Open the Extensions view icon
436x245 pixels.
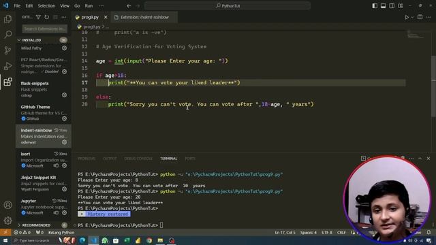[x=7, y=82]
